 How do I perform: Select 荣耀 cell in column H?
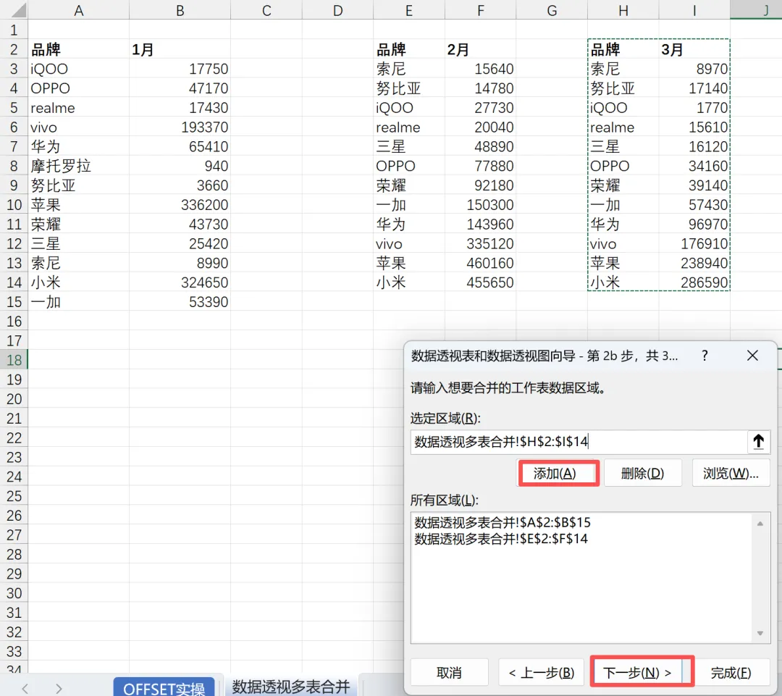623,185
